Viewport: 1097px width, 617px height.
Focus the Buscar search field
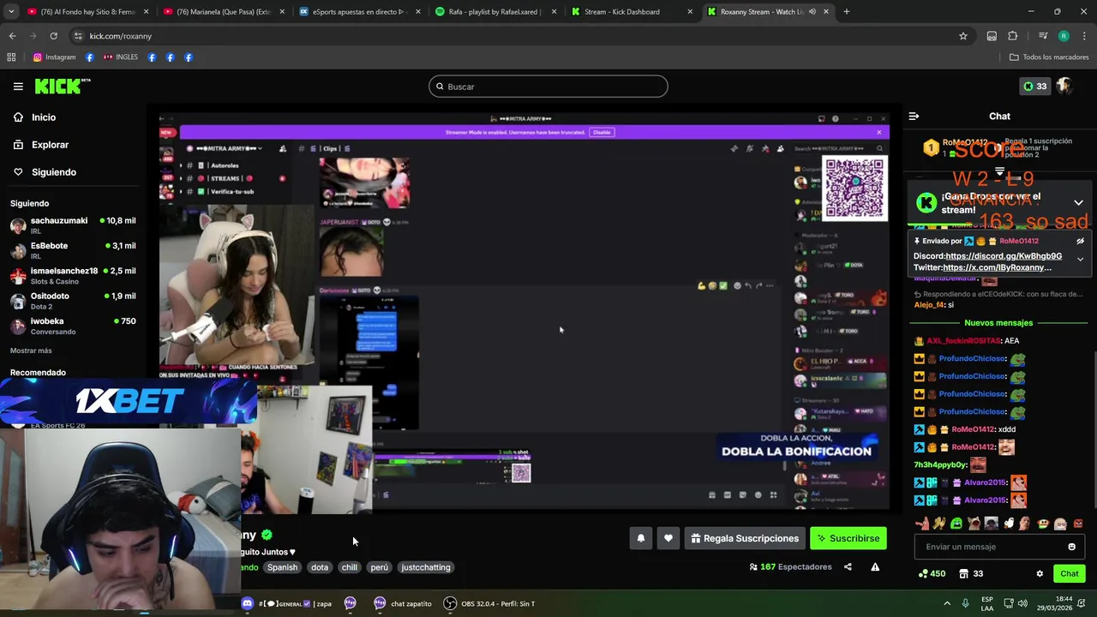pyautogui.click(x=548, y=87)
